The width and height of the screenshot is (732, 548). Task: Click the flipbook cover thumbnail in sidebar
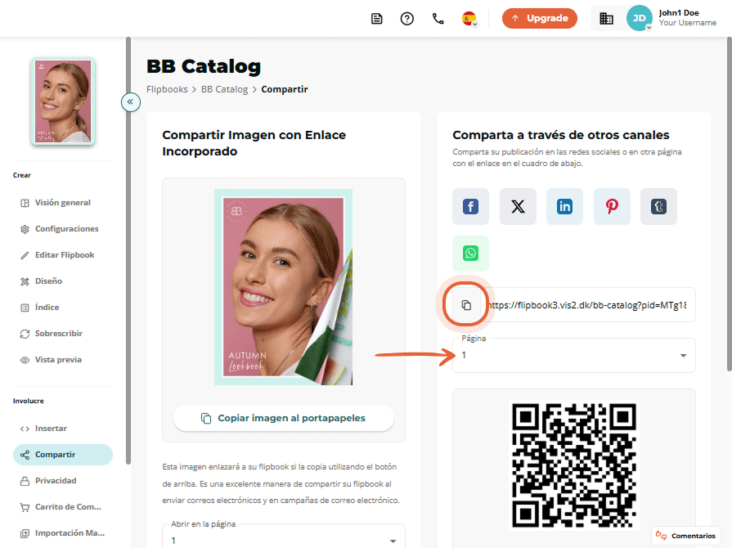tap(63, 101)
